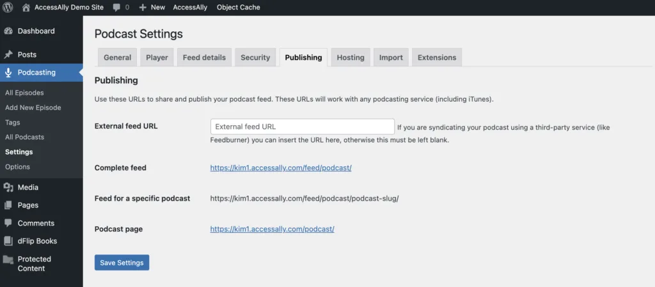655x287 pixels.
Task: Open the New menu in admin bar
Action: point(158,7)
